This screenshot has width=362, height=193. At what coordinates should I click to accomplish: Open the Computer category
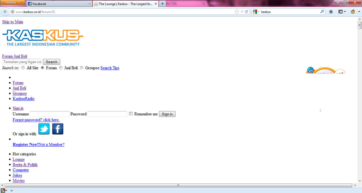[x=21, y=170]
